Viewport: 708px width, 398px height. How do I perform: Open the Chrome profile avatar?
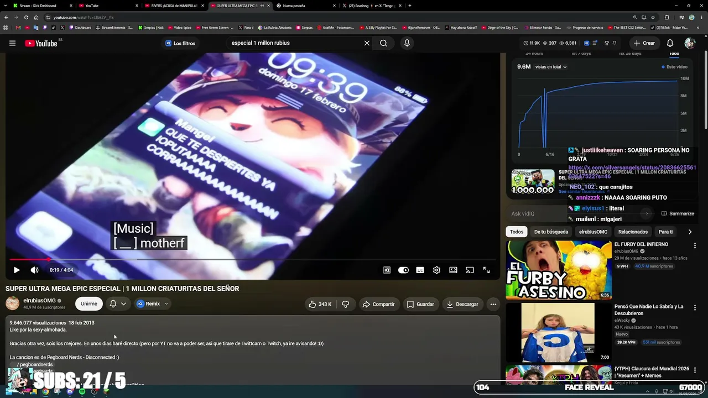[691, 17]
